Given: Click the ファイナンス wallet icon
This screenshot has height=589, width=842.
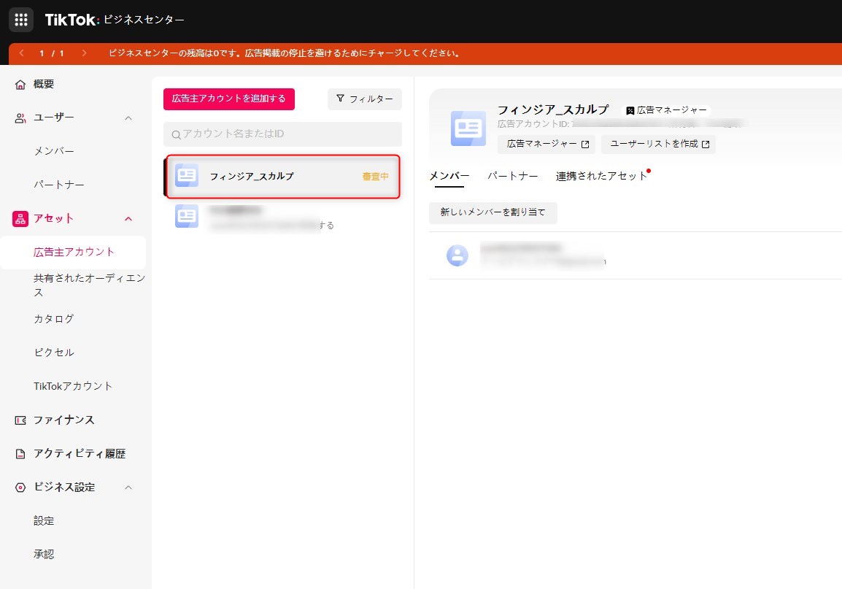Looking at the screenshot, I should [x=20, y=420].
